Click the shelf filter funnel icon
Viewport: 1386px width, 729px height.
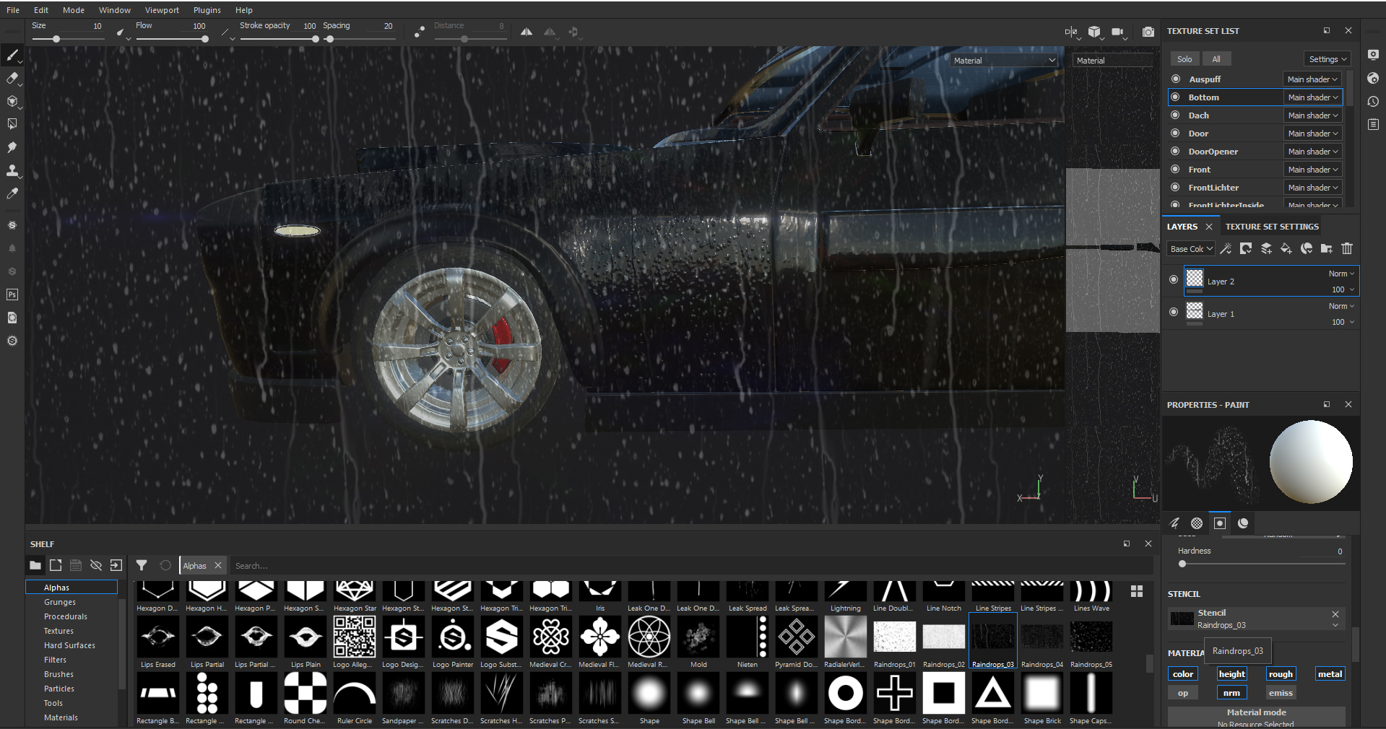[x=142, y=565]
